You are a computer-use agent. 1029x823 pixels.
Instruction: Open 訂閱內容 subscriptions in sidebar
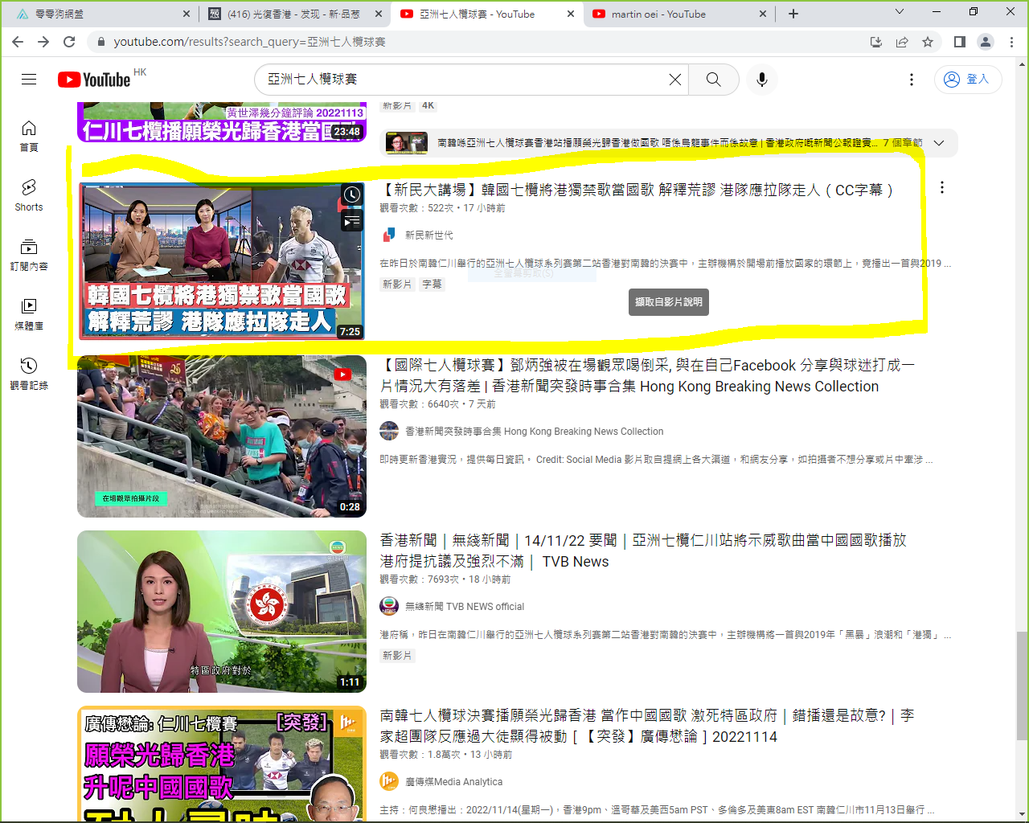[x=29, y=255]
